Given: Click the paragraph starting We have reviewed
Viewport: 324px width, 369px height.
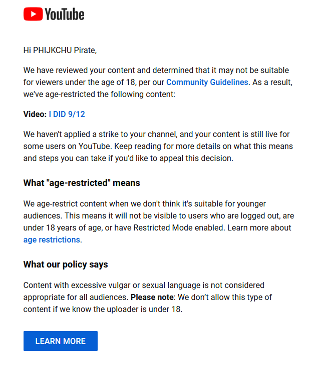Looking at the screenshot, I should click(x=158, y=82).
